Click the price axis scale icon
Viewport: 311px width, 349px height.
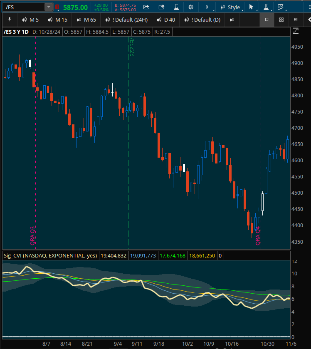tap(296, 31)
